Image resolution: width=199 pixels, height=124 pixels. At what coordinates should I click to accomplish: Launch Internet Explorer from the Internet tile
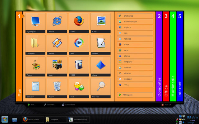pos(57,23)
